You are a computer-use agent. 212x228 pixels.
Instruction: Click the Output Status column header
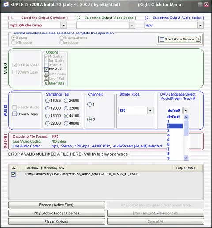pyautogui.click(x=188, y=168)
